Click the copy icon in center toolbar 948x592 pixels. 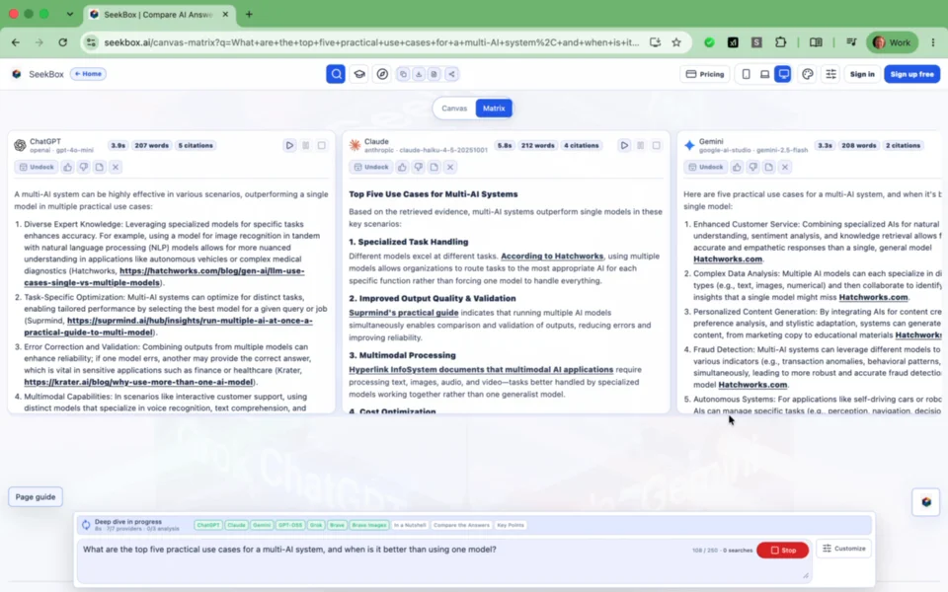[403, 74]
